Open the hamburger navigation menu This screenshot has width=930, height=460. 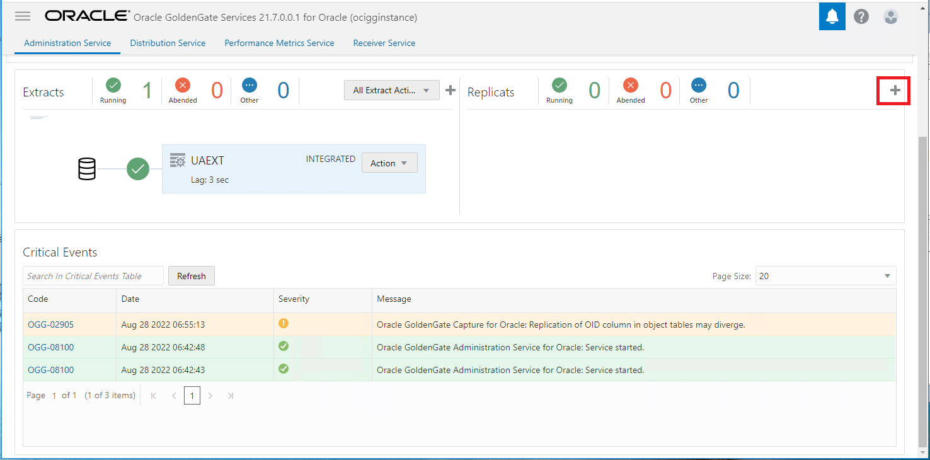coord(23,16)
